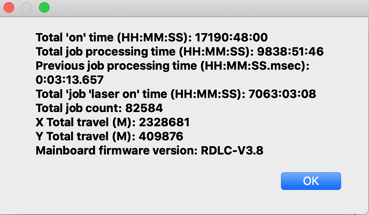
Task: Select the 409876 Y travel value
Action: pyautogui.click(x=161, y=137)
